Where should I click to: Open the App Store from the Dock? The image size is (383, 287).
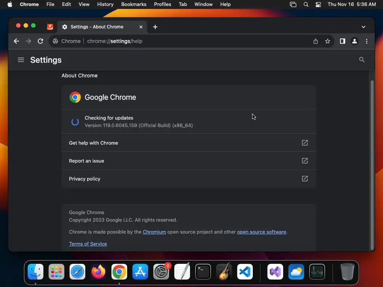pos(140,272)
